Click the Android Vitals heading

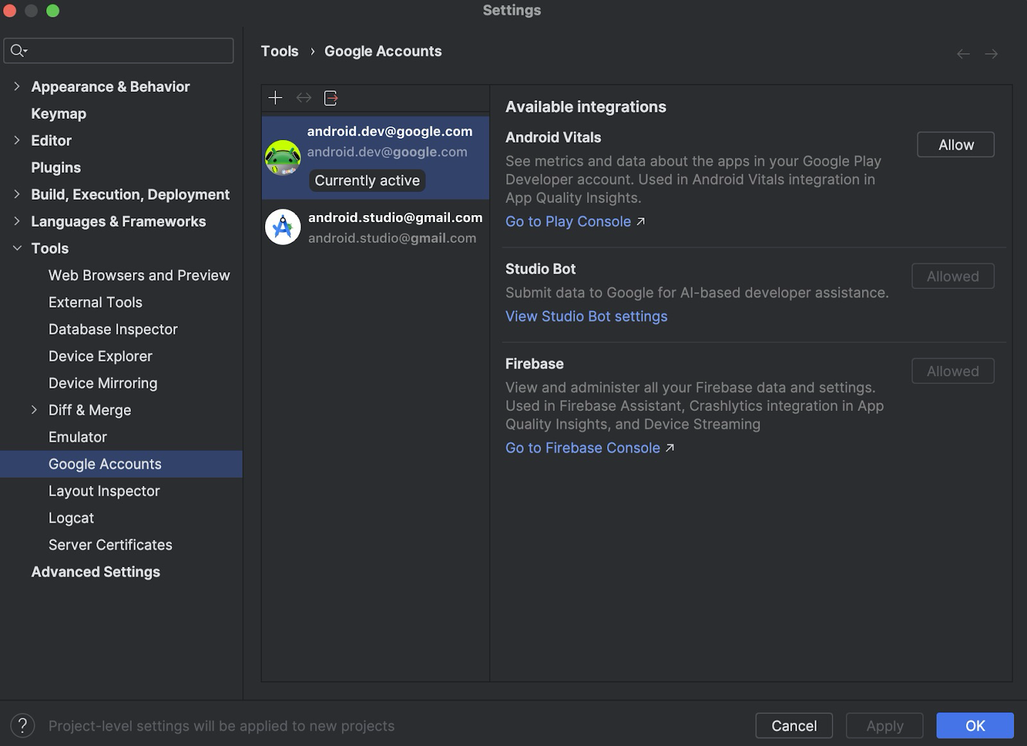point(553,137)
